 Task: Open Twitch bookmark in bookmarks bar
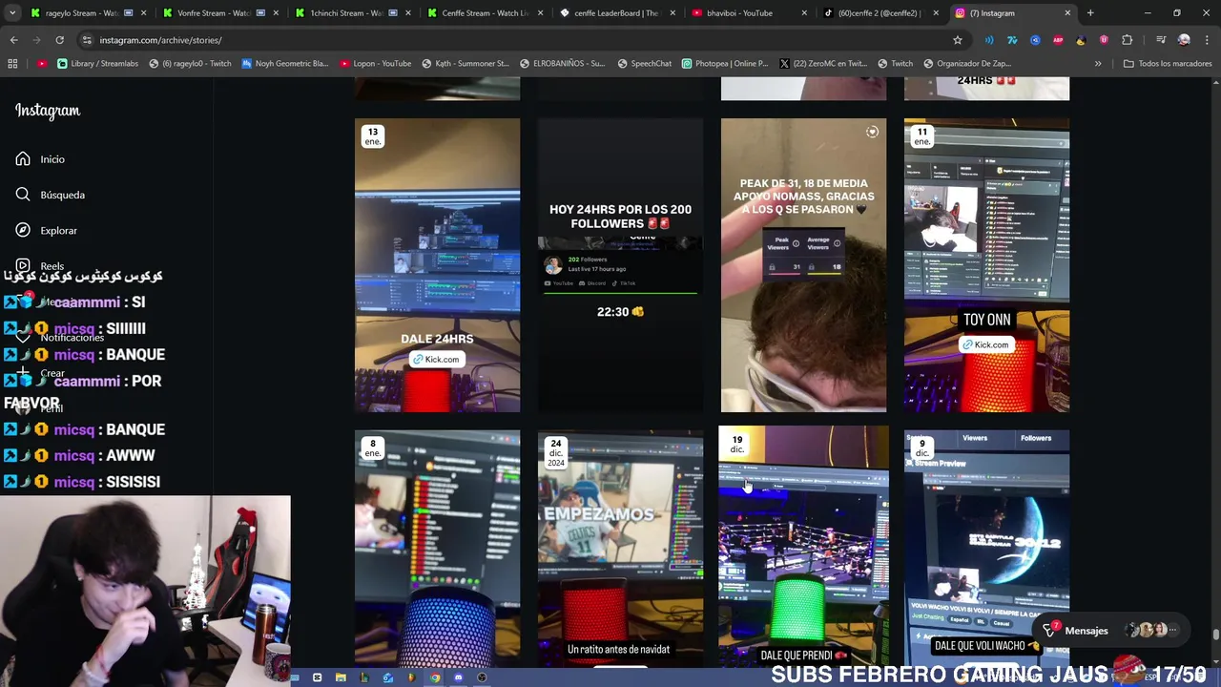click(x=895, y=64)
